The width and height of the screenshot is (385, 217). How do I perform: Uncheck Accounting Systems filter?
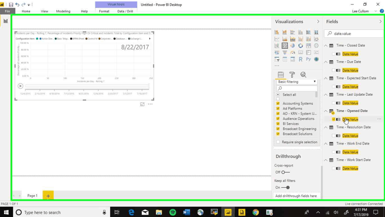click(x=278, y=103)
